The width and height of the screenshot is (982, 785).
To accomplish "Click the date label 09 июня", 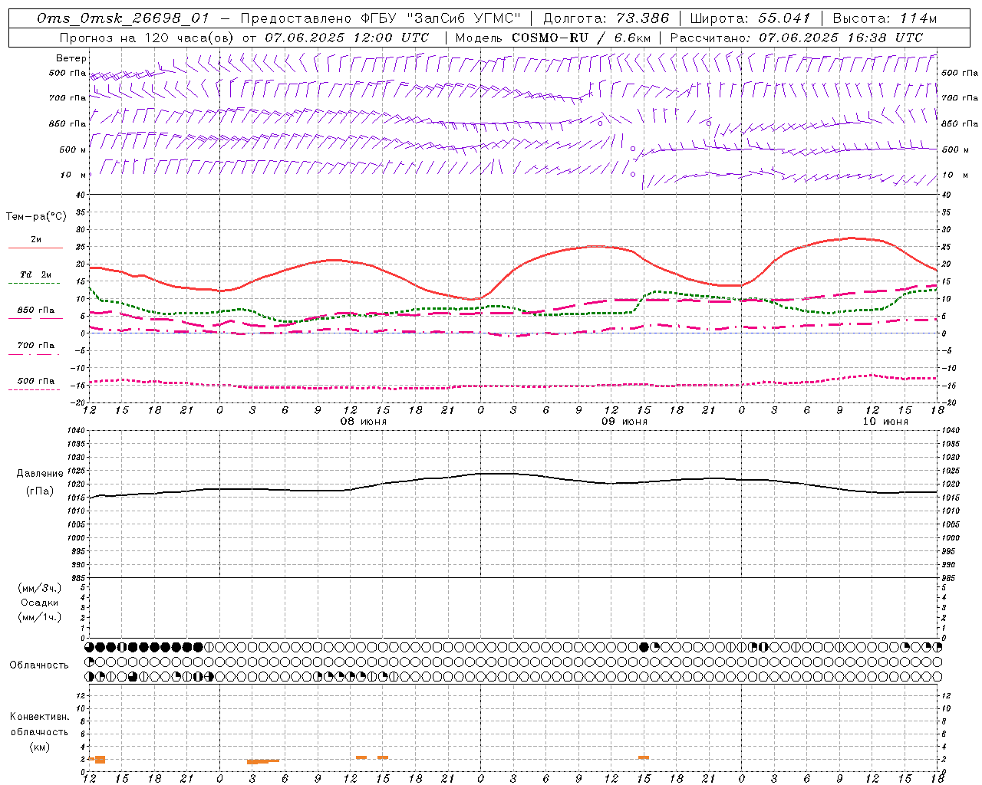I will tap(624, 422).
